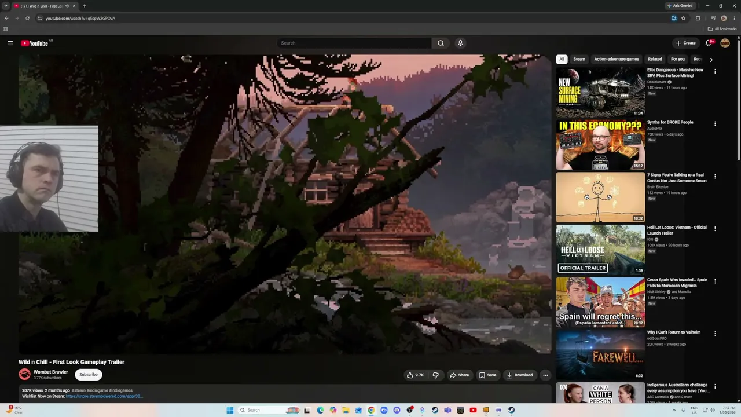
Task: Open Chrome extensions puzzle icon
Action: pyautogui.click(x=698, y=18)
